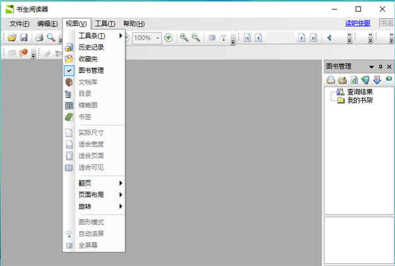Click the magnifier search icon in toolbar

click(x=51, y=38)
